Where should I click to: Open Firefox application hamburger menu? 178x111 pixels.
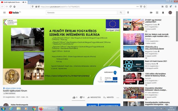tap(175, 7)
